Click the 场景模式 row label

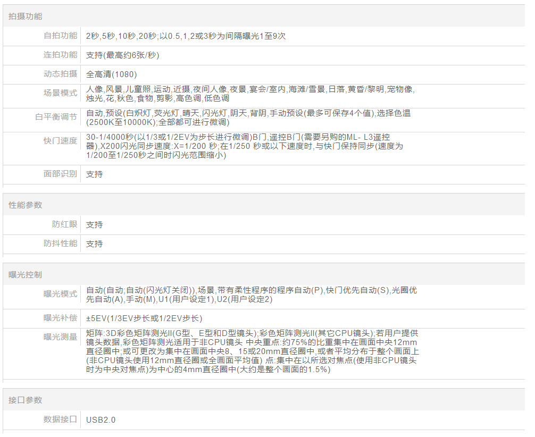point(60,93)
